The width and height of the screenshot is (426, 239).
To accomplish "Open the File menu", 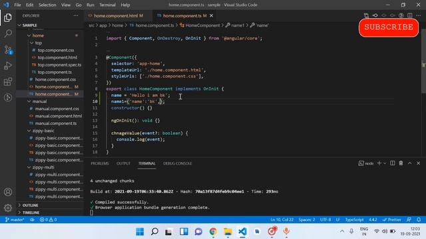I will pos(17,5).
